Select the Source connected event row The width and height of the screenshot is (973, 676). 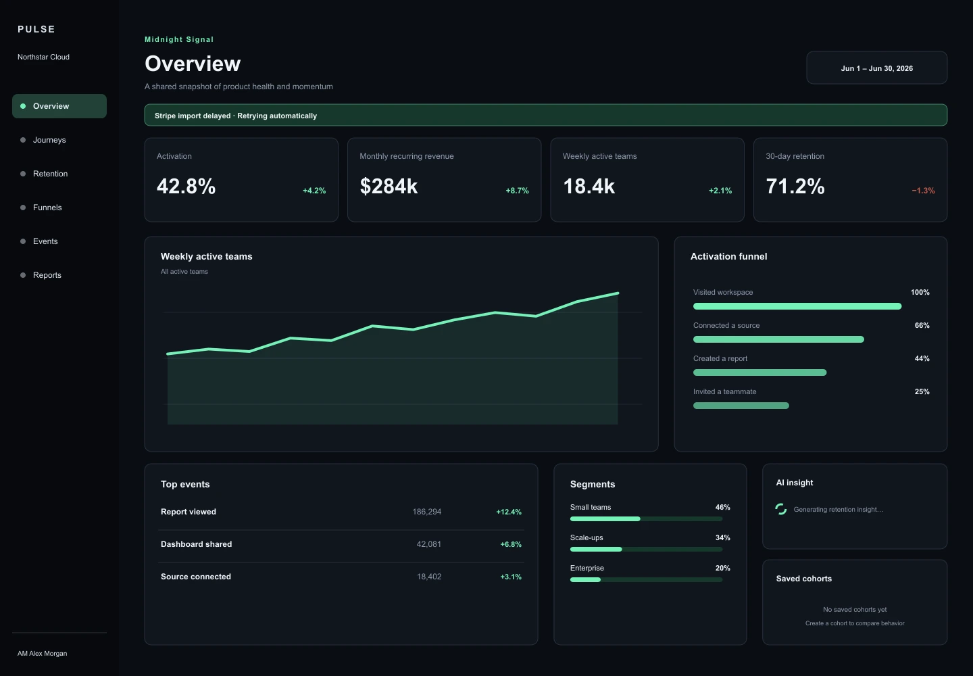coord(341,577)
